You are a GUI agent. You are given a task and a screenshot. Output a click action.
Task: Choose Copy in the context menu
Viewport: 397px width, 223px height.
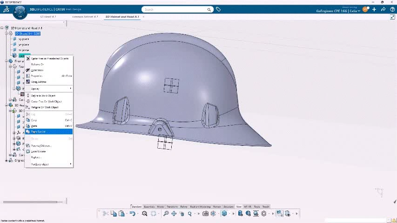(49, 120)
